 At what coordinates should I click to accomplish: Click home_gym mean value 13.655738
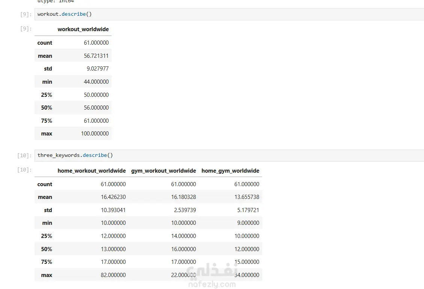click(x=247, y=197)
